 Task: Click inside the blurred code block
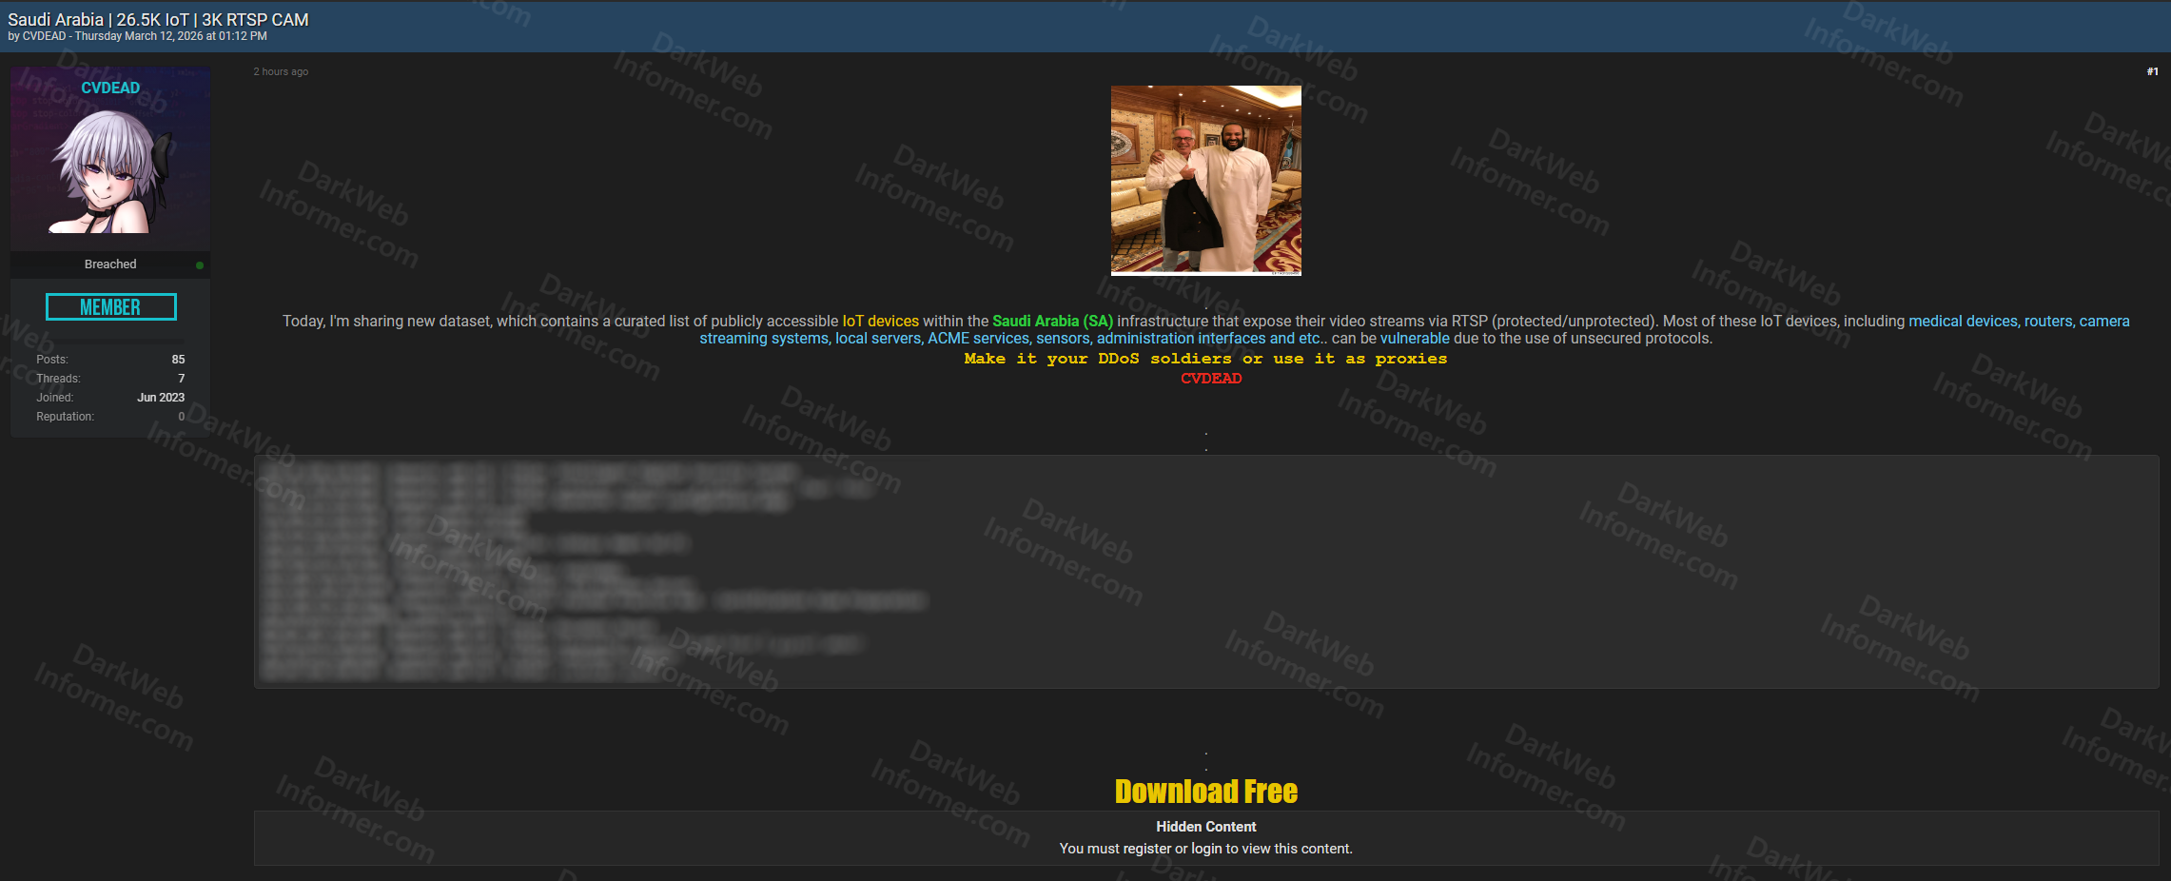[1205, 571]
